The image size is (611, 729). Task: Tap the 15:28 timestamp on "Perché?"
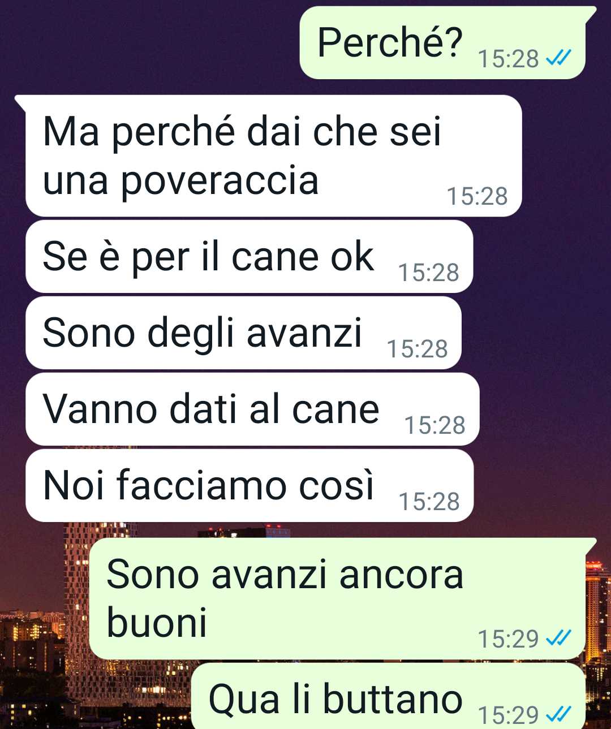(x=509, y=58)
